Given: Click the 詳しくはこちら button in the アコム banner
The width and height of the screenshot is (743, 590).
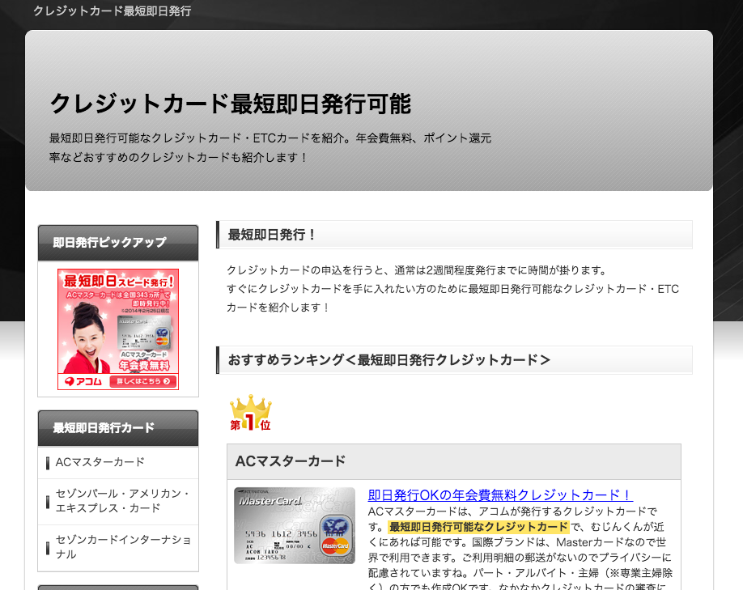Looking at the screenshot, I should [143, 381].
